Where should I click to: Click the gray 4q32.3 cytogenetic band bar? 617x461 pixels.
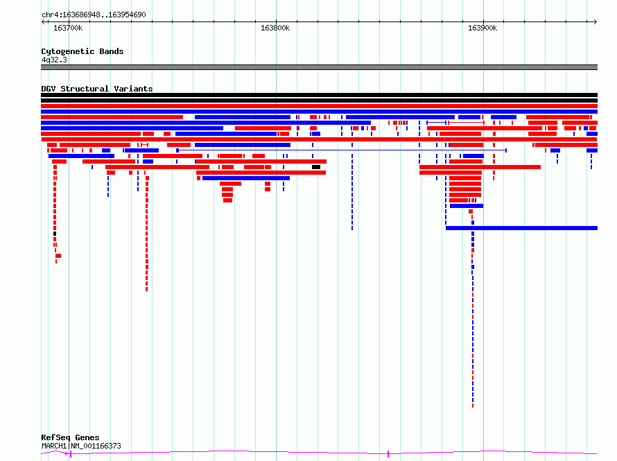coord(319,67)
